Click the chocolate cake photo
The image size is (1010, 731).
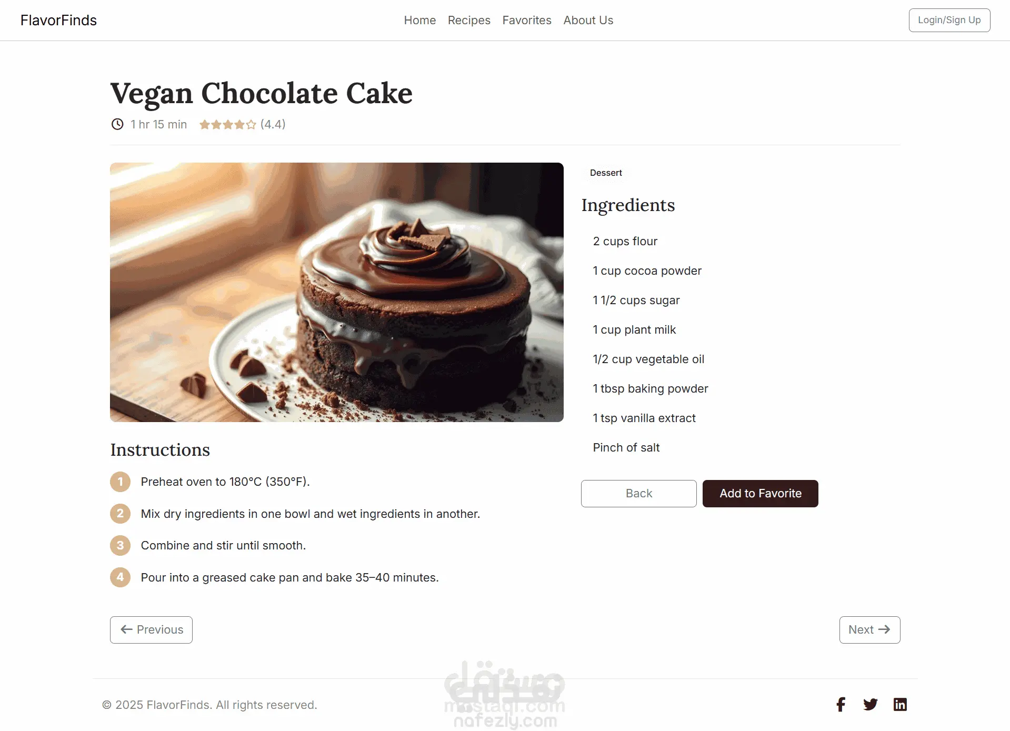tap(336, 292)
